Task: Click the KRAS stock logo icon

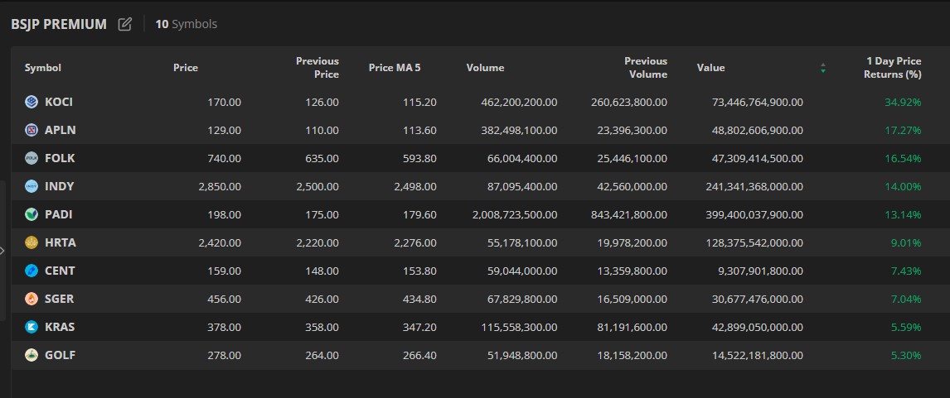Action: pyautogui.click(x=32, y=327)
